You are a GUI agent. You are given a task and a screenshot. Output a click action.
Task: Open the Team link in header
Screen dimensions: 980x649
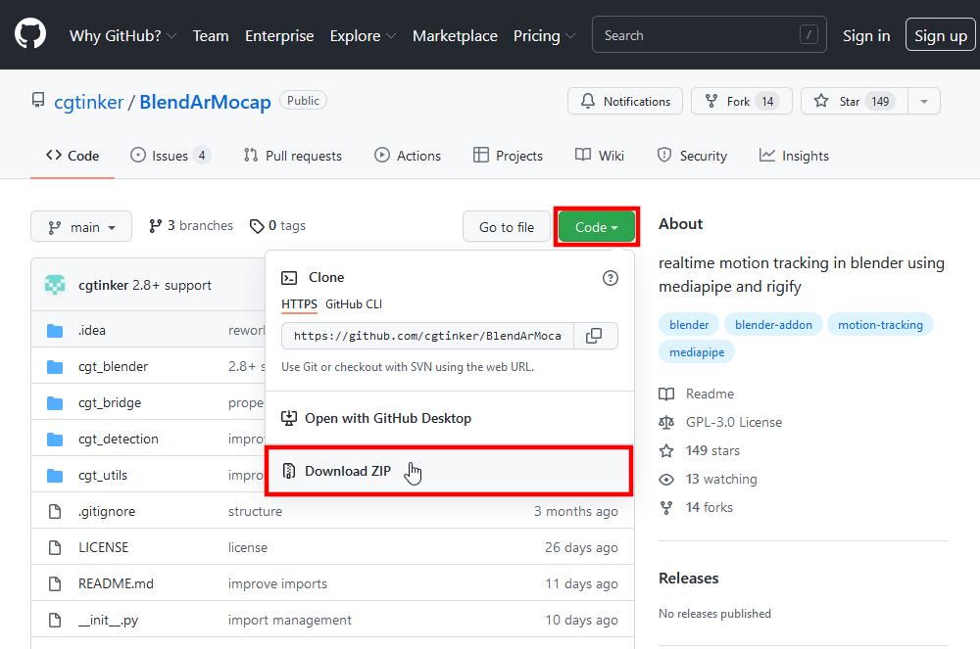pyautogui.click(x=211, y=35)
